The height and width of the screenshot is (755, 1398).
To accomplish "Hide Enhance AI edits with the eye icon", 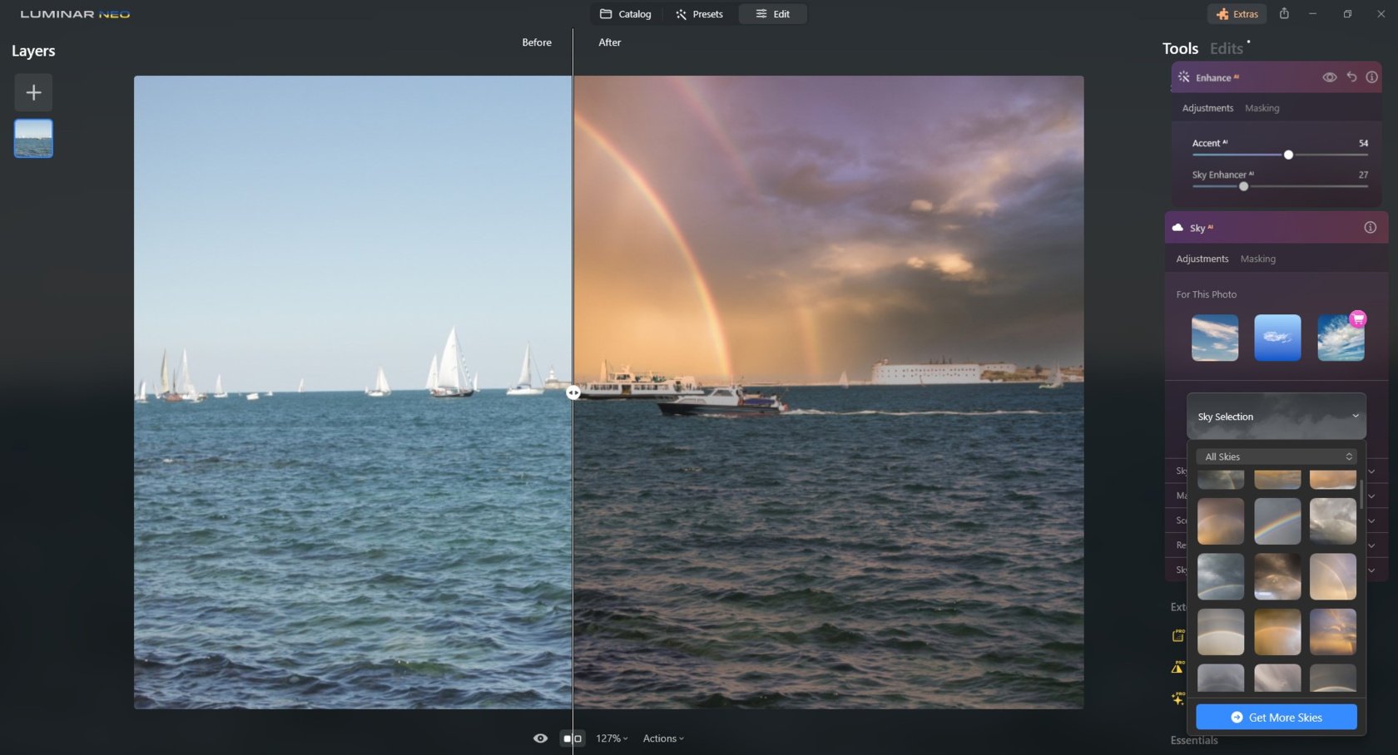I will (1328, 76).
